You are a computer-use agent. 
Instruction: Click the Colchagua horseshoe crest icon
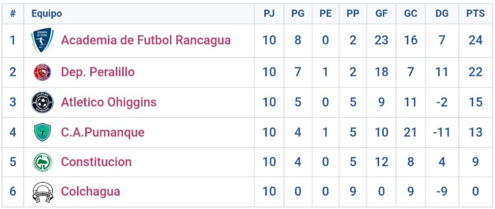[x=43, y=192]
